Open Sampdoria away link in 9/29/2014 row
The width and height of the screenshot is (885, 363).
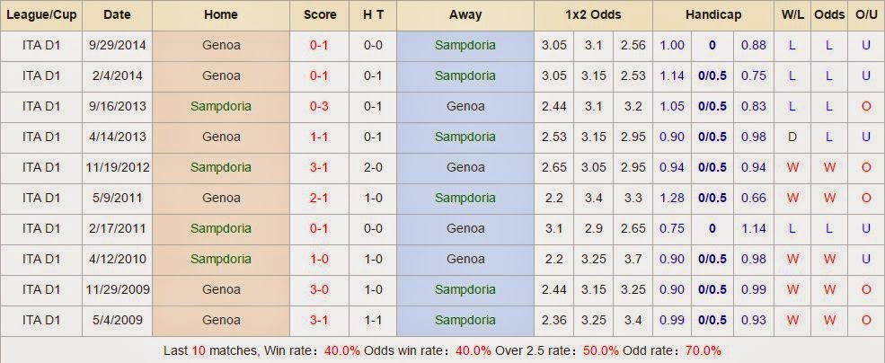[465, 45]
